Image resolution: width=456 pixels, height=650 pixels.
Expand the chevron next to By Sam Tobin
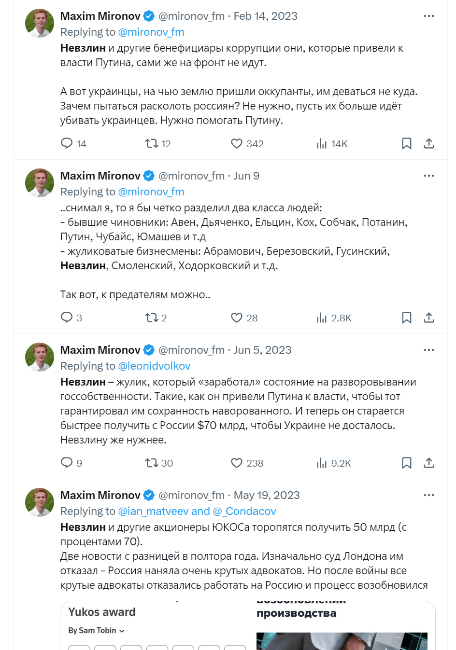121,630
